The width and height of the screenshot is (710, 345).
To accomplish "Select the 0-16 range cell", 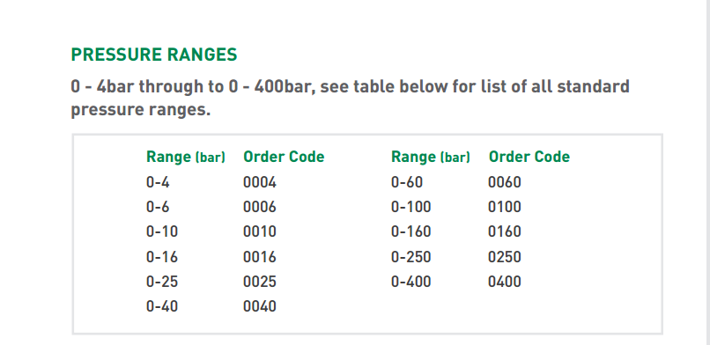I will pos(162,257).
